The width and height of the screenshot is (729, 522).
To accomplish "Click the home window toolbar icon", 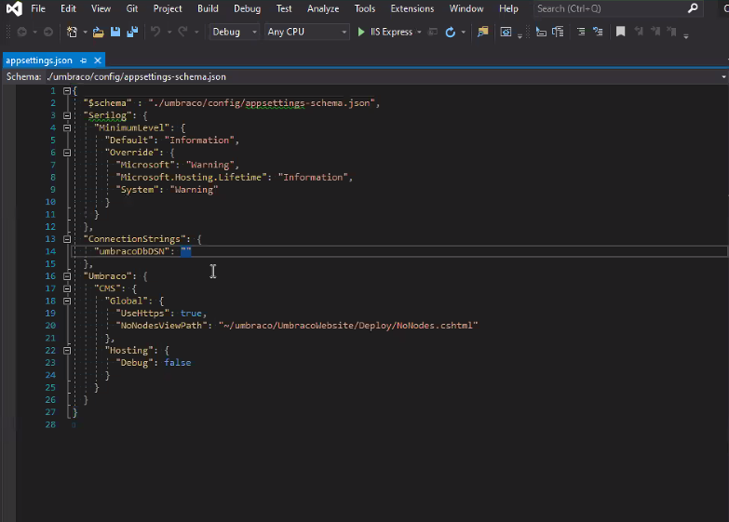I will (506, 32).
